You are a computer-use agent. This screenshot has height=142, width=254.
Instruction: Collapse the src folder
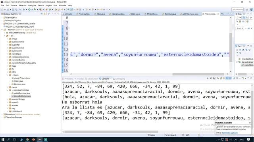pos(5,36)
